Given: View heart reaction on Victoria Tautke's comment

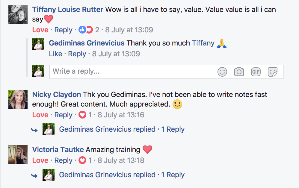Looking at the screenshot, I should tap(82, 160).
